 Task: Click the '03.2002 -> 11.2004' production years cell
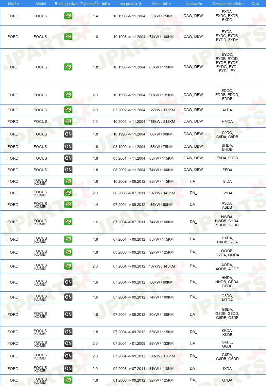click(x=129, y=110)
